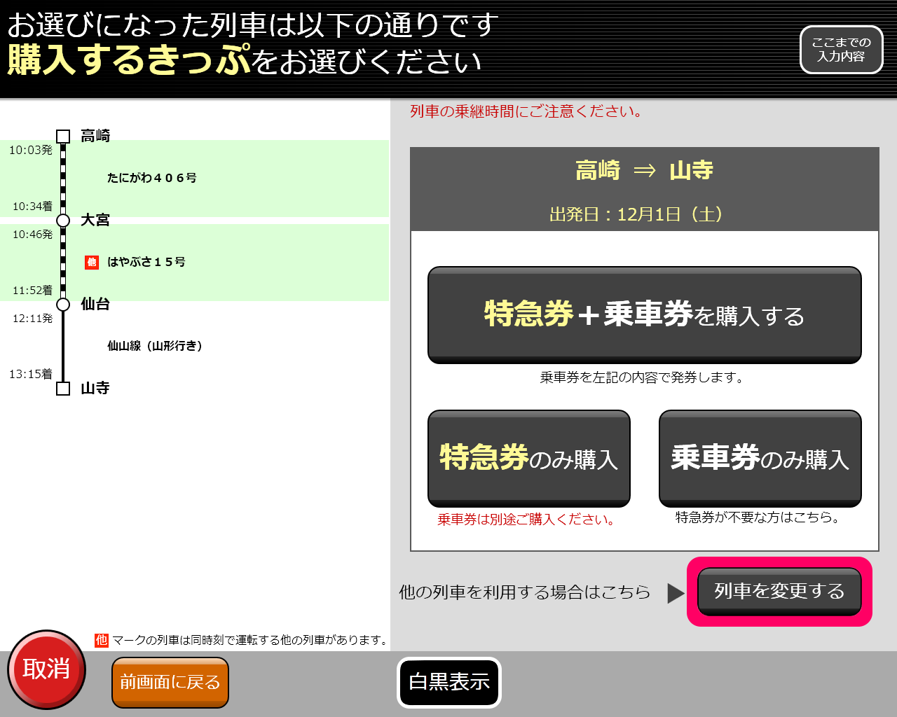897x717 pixels.
Task: Open ここまでの入力内容 summary
Action: (x=841, y=50)
